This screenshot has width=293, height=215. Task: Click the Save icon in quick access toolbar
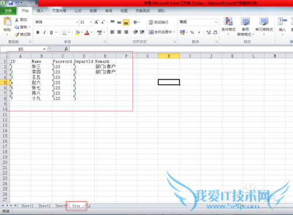[x=11, y=3]
